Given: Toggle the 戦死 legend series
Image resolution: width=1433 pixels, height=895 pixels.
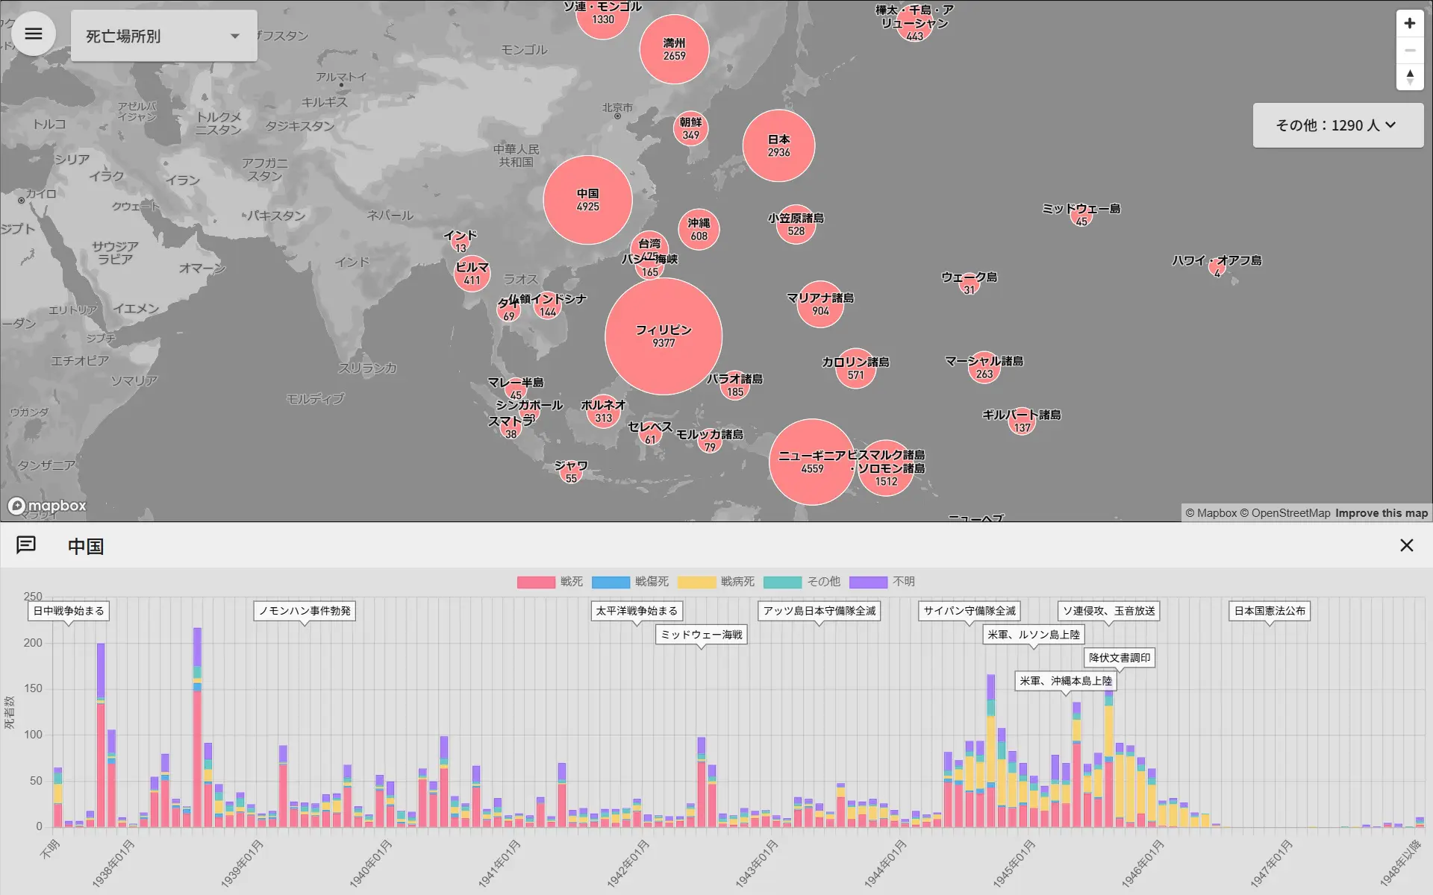Looking at the screenshot, I should pos(571,582).
